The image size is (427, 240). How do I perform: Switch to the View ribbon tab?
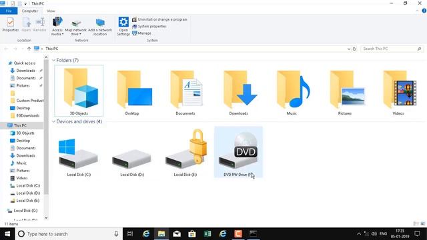click(51, 11)
